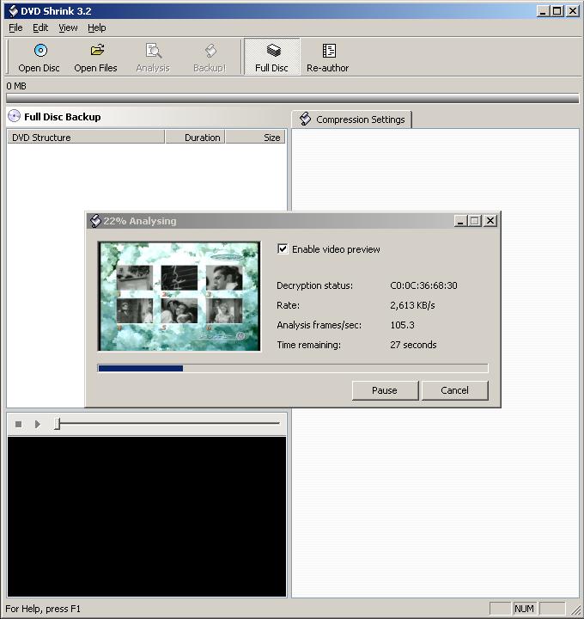Viewport: 584px width, 619px height.
Task: Close the Analysing dialog
Action: pos(490,221)
